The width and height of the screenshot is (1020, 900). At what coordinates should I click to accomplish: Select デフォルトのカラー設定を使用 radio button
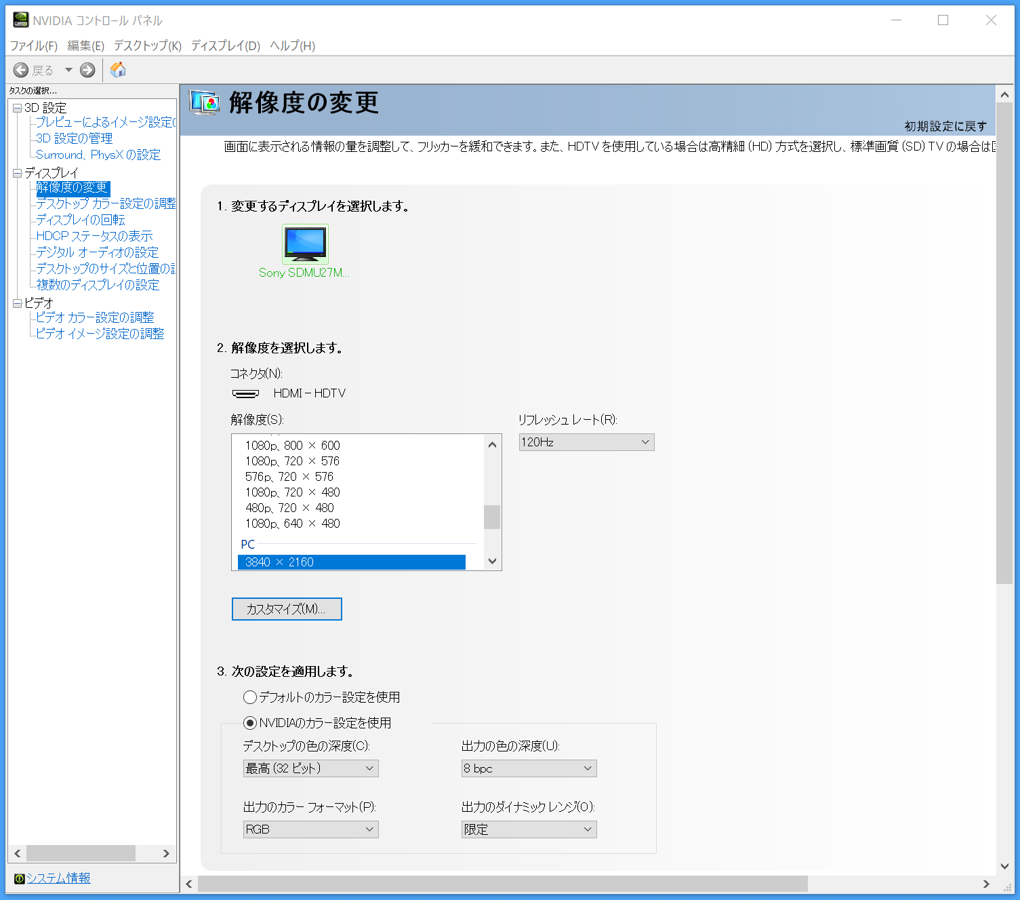[x=250, y=697]
